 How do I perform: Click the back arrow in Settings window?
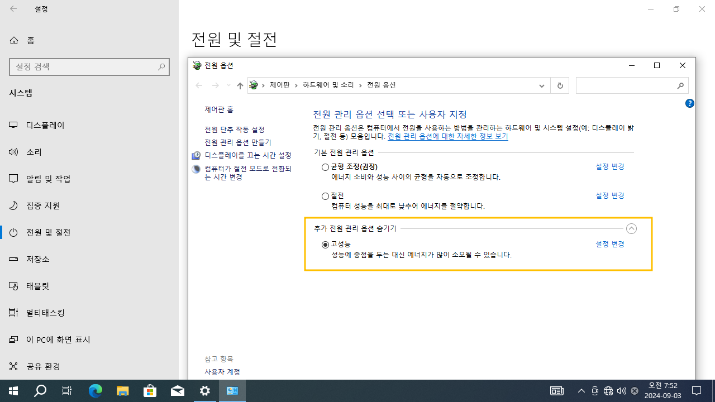pyautogui.click(x=13, y=9)
